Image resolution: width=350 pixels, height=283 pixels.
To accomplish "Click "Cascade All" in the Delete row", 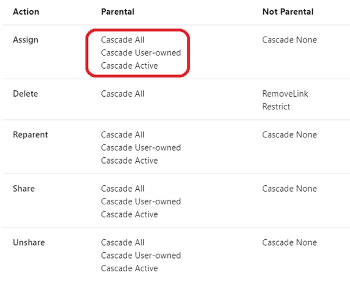I will (123, 94).
